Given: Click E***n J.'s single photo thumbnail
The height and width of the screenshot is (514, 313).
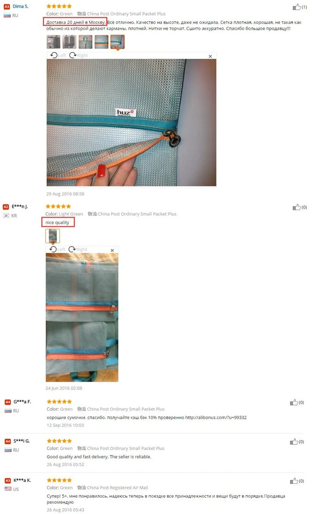Looking at the screenshot, I should coord(53,236).
